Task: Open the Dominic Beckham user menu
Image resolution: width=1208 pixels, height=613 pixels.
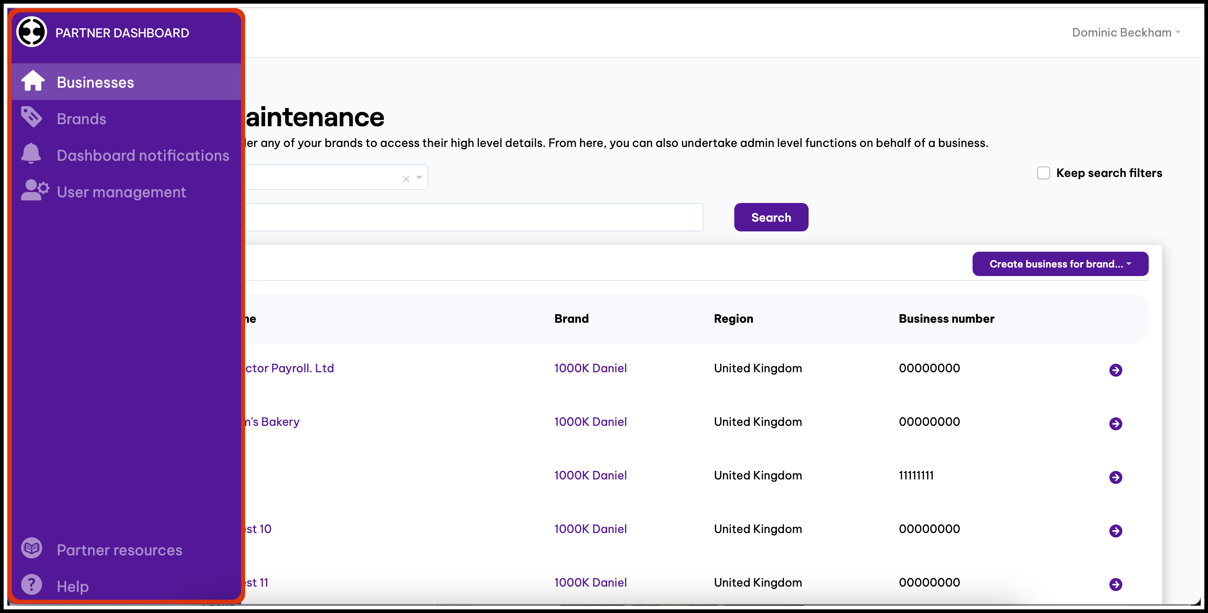Action: (1126, 32)
